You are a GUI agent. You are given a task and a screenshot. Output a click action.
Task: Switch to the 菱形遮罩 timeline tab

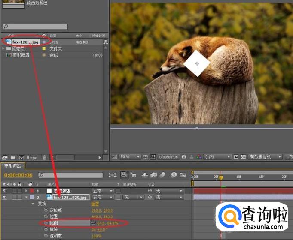pyautogui.click(x=12, y=166)
